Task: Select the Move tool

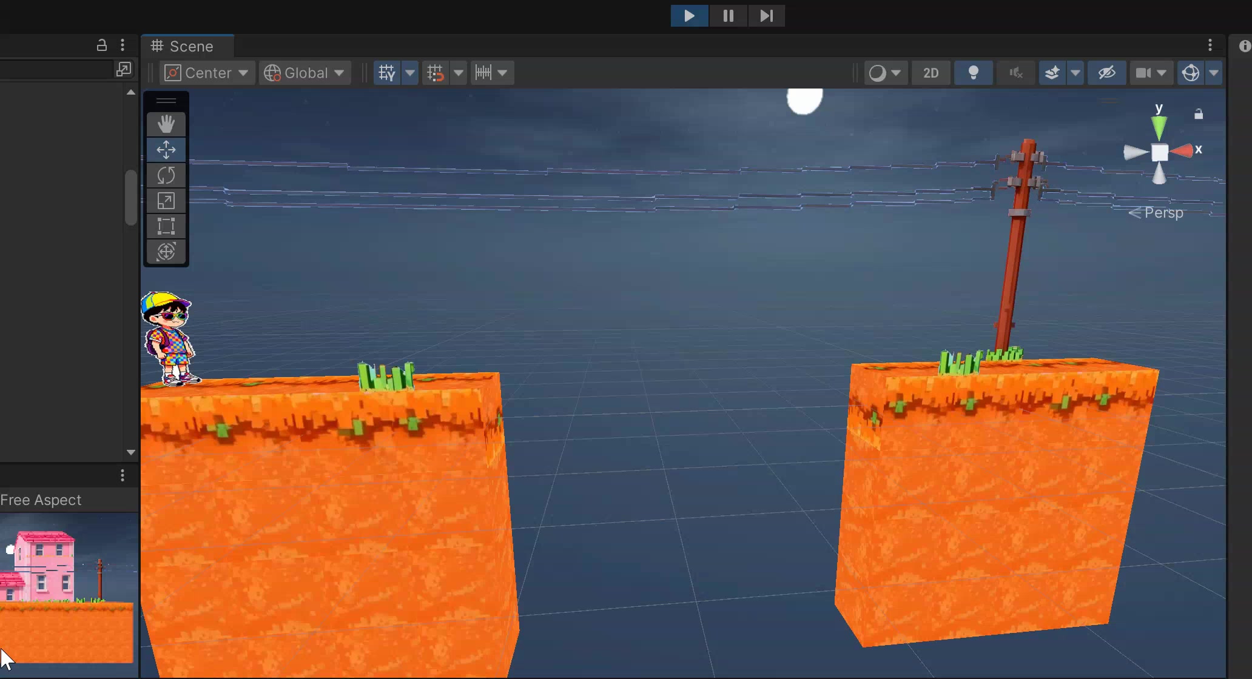Action: [166, 150]
